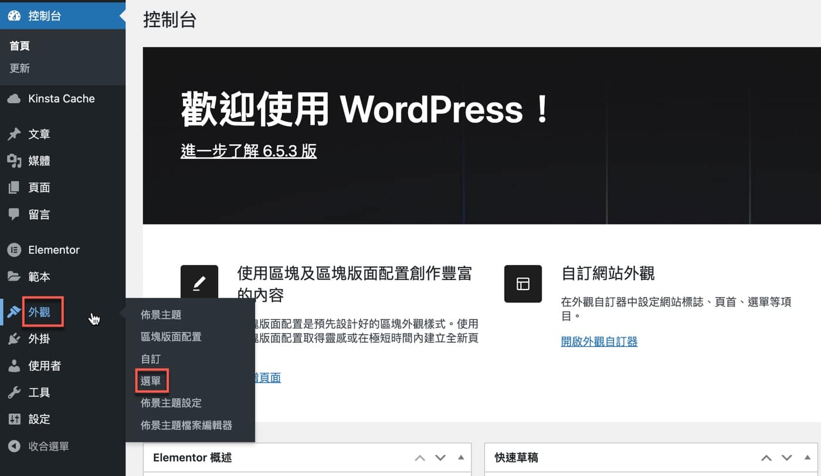Click the folder icon beside 範本

14,277
